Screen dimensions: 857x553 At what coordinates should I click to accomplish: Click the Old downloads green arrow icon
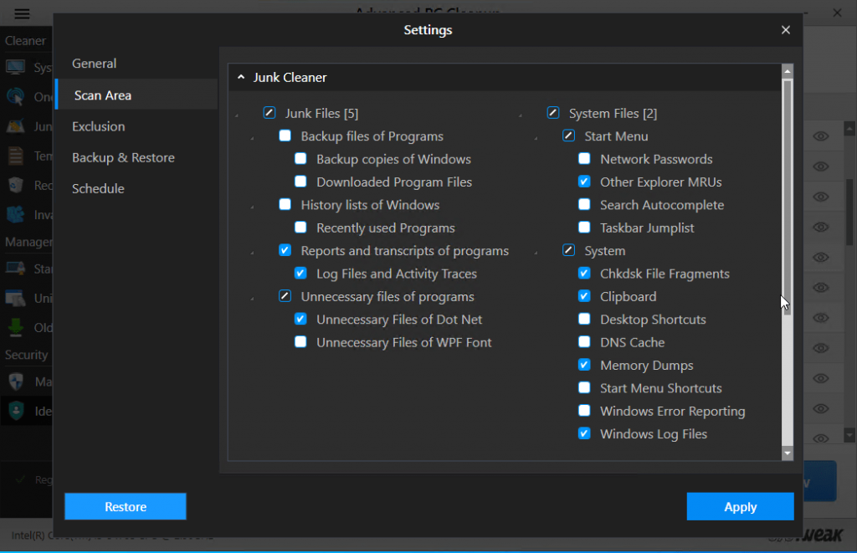pos(15,327)
